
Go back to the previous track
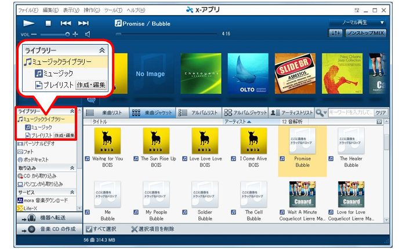[66, 23]
